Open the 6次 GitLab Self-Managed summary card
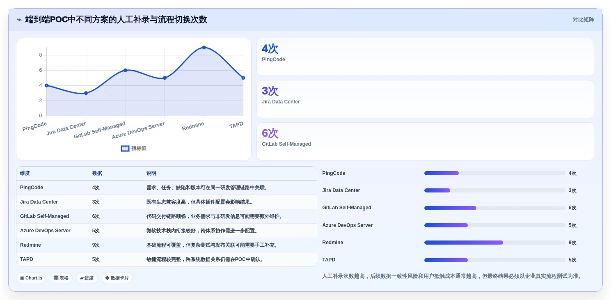Viewport: 611px width, 300px height. (x=426, y=142)
